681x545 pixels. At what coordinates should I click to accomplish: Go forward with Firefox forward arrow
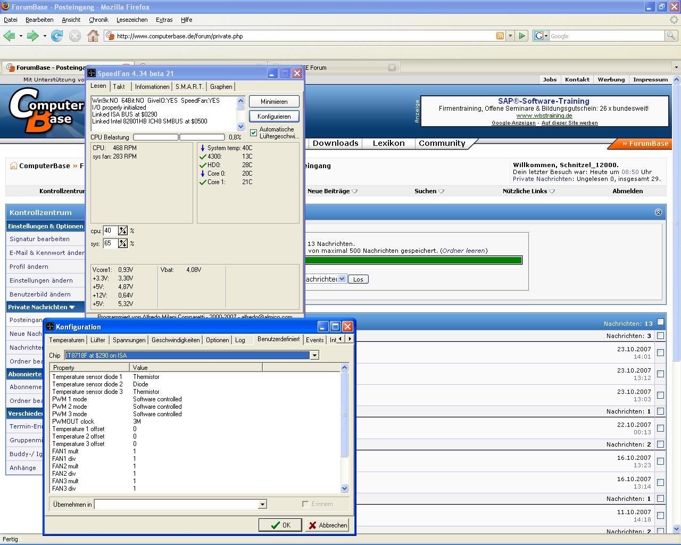pyautogui.click(x=32, y=36)
